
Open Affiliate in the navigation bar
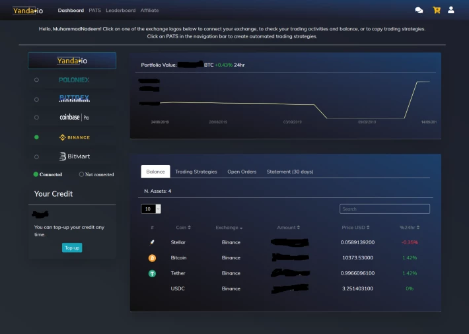point(149,10)
